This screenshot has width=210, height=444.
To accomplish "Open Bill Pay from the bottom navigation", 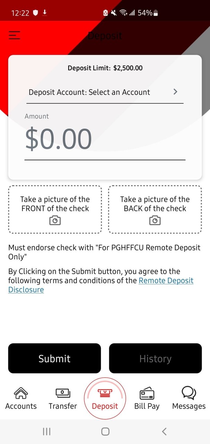I will 147,398.
